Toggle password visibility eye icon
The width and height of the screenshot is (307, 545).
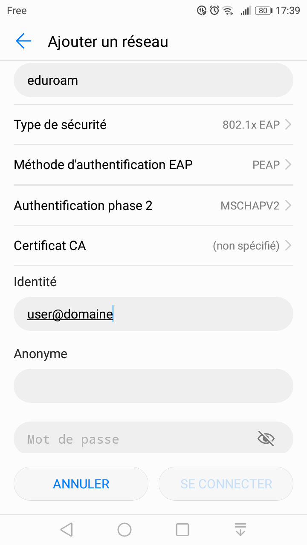click(x=266, y=438)
